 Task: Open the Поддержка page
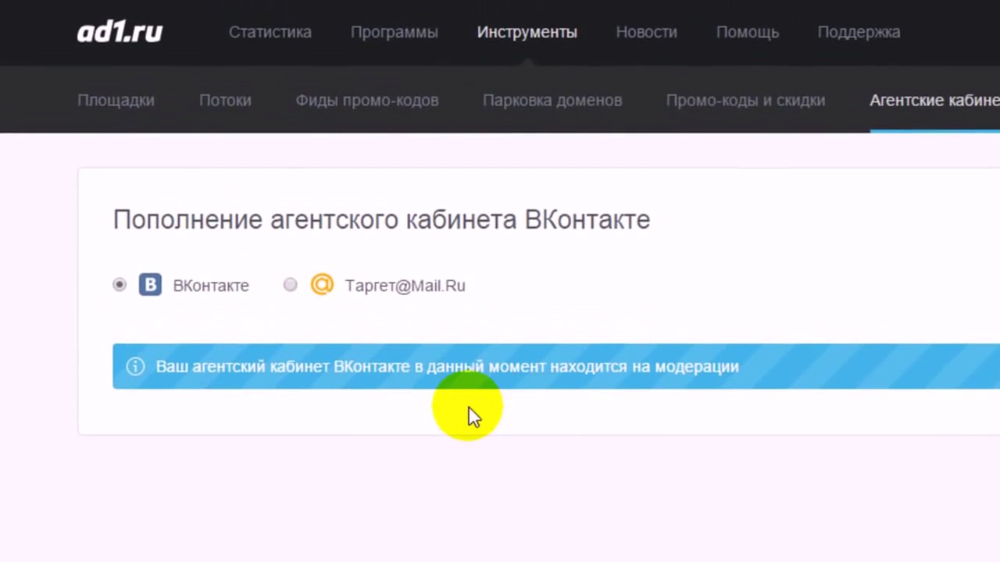[x=859, y=32]
